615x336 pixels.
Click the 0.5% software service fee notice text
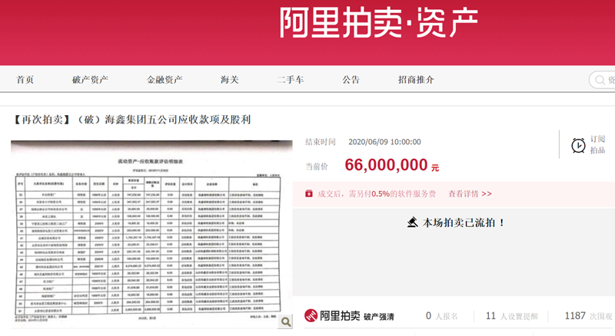[x=377, y=194]
